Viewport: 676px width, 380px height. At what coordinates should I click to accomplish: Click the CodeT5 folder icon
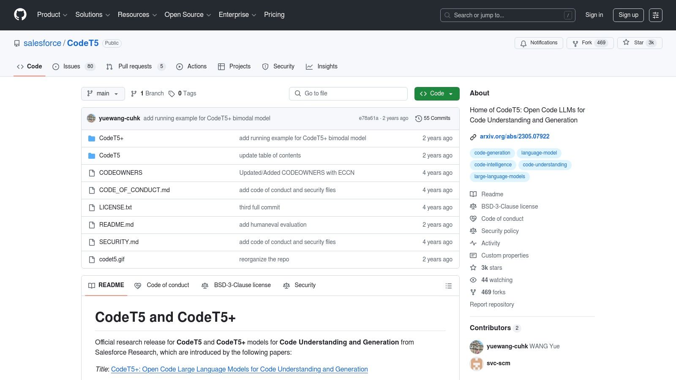point(92,156)
